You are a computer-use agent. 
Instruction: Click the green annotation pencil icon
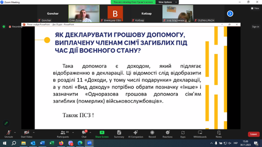click(x=6, y=123)
